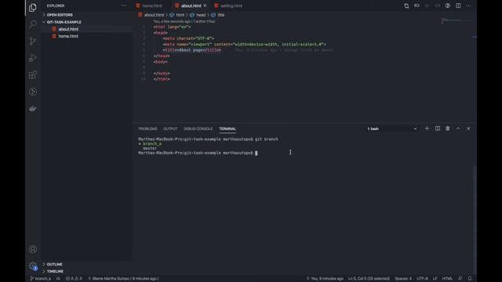Image resolution: width=502 pixels, height=282 pixels.
Task: Click the UTF-8 encoding status item
Action: [x=422, y=279]
